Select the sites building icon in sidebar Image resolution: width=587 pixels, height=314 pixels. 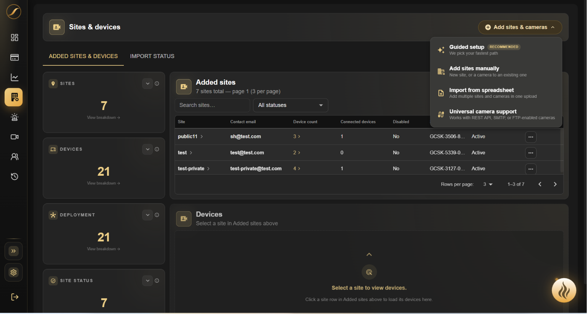point(14,97)
